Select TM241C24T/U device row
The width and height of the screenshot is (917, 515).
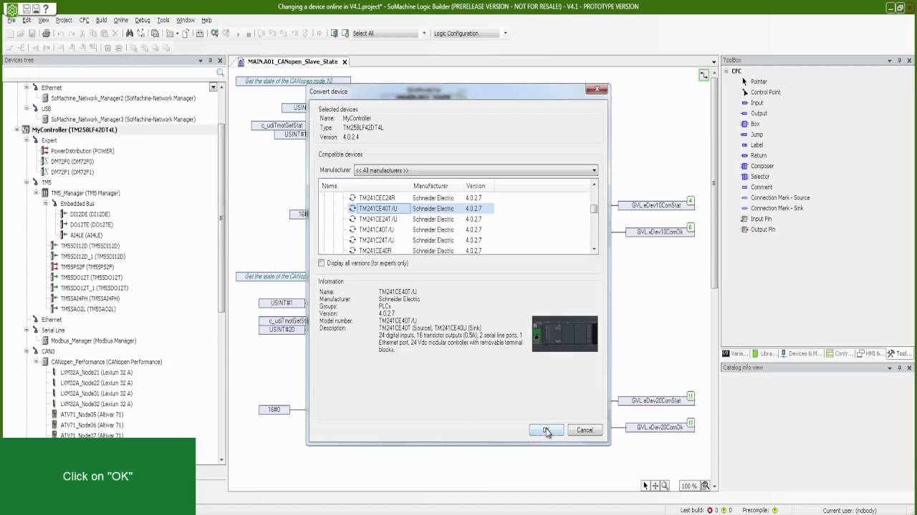421,240
